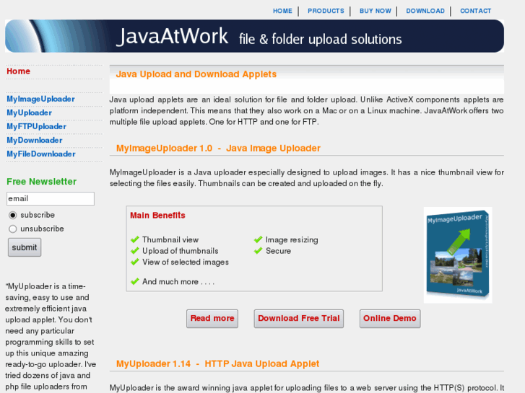Click the Upload of thumbnails checkmark icon

(135, 250)
